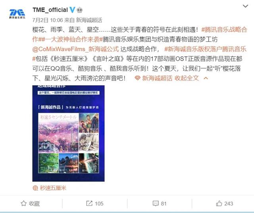This screenshot has width=254, height=213.
Task: Toggle like with thumbs-up 243
Action: (x=225, y=203)
